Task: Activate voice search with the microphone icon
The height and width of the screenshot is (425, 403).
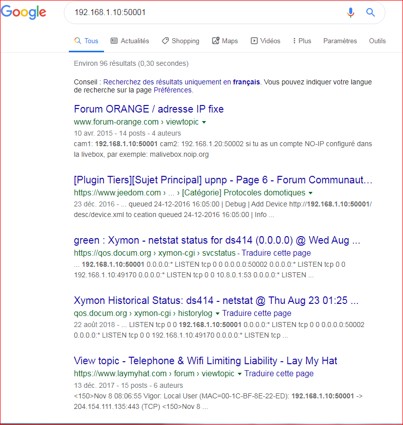Action: point(351,13)
